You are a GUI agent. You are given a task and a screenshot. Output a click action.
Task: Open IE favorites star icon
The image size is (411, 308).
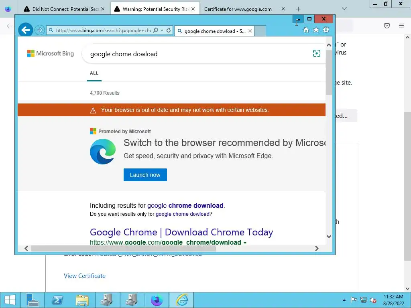tap(316, 30)
